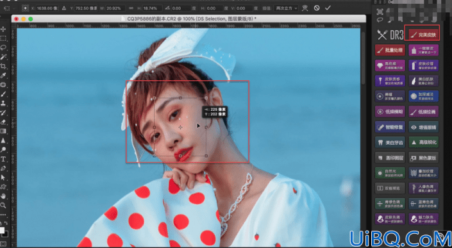
Task: Select the Brush tool
Action: (x=3, y=94)
